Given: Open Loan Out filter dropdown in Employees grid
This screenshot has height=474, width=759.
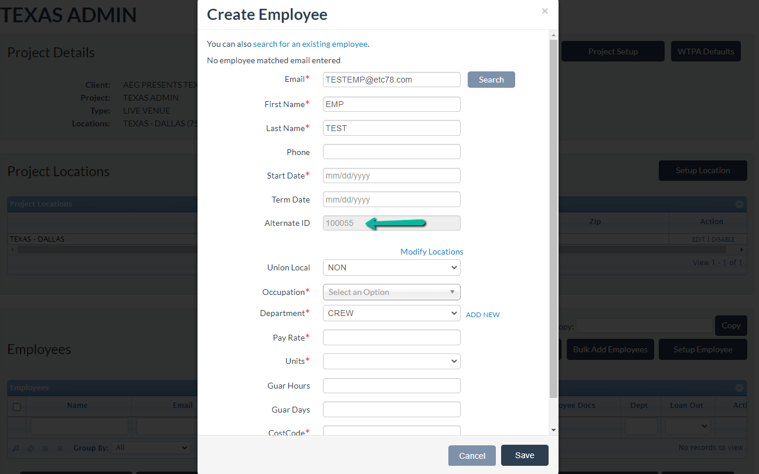Looking at the screenshot, I should point(687,426).
